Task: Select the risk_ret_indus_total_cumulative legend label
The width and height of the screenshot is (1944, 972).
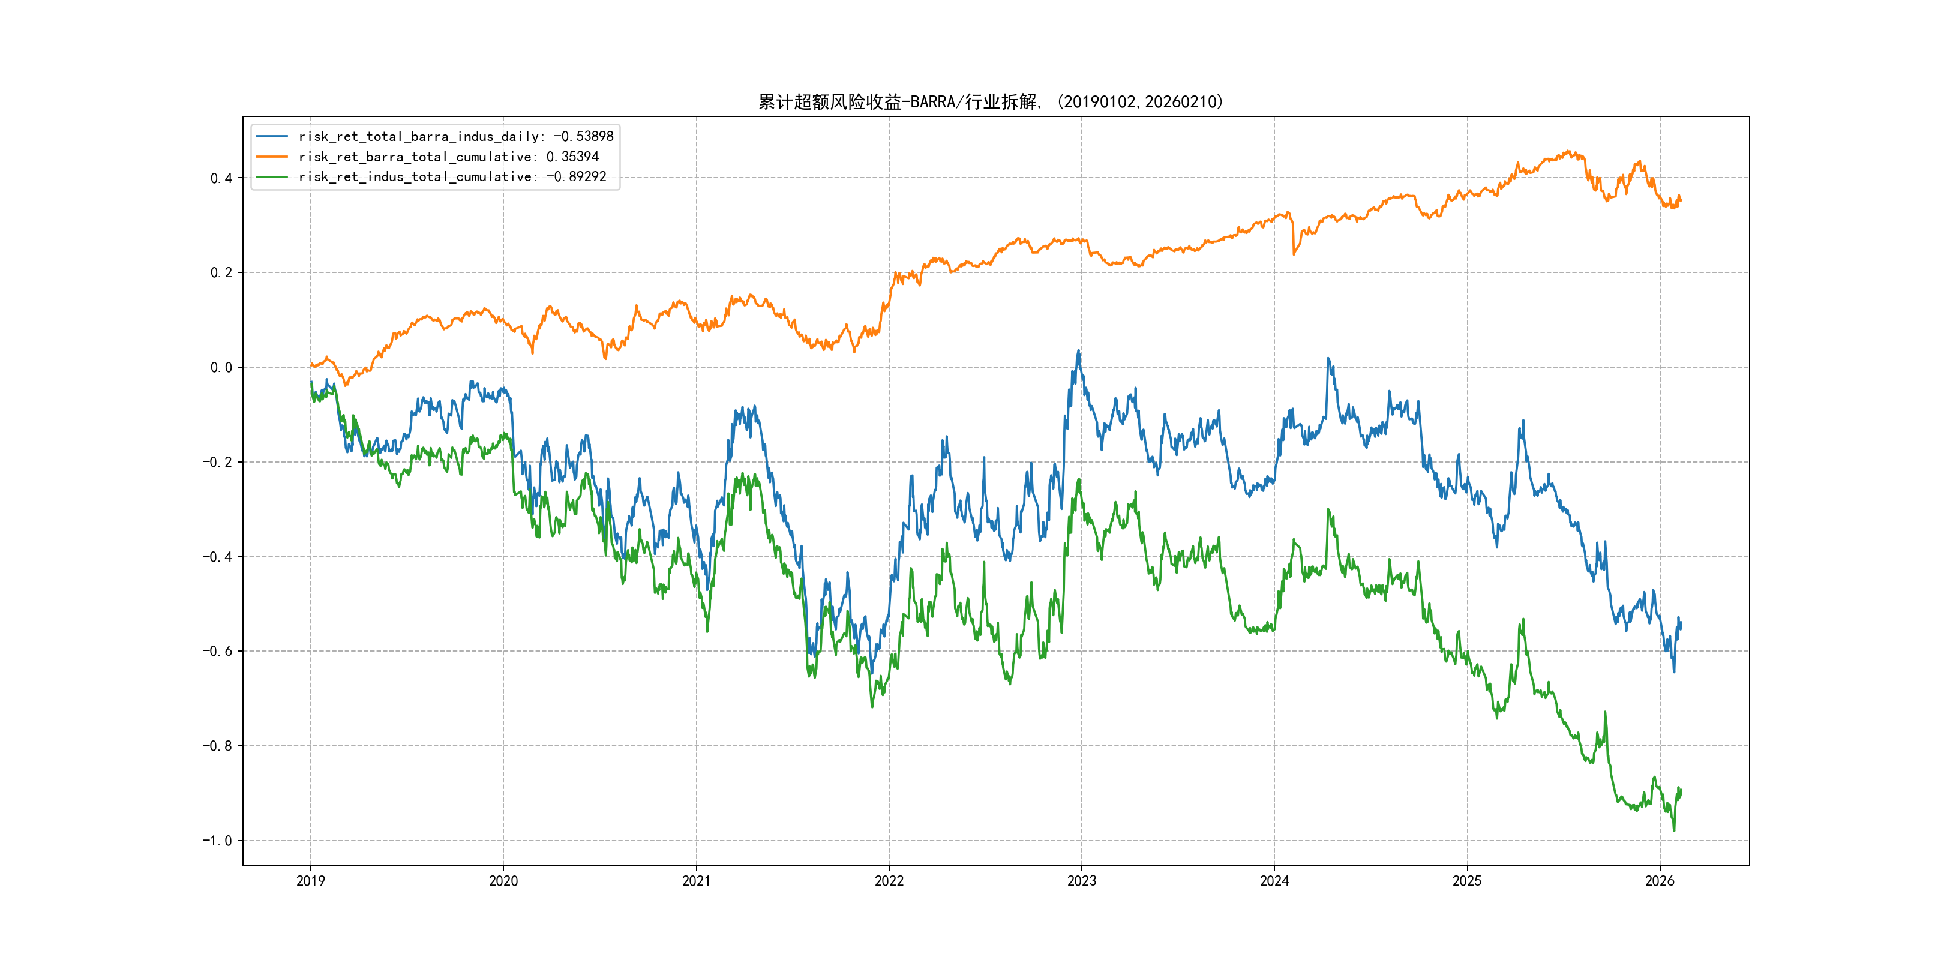Action: (x=452, y=176)
